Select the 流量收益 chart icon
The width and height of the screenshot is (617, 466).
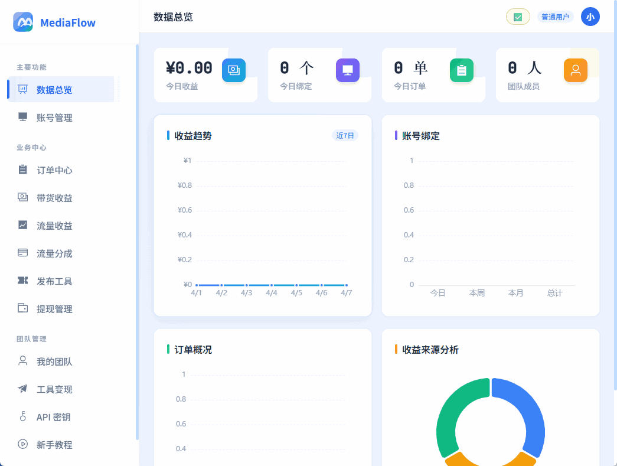(22, 226)
